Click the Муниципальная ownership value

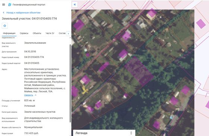click(33, 127)
